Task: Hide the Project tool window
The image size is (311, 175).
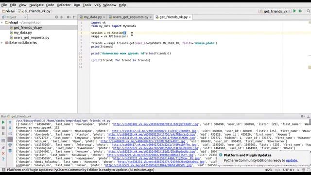Action: [74, 17]
